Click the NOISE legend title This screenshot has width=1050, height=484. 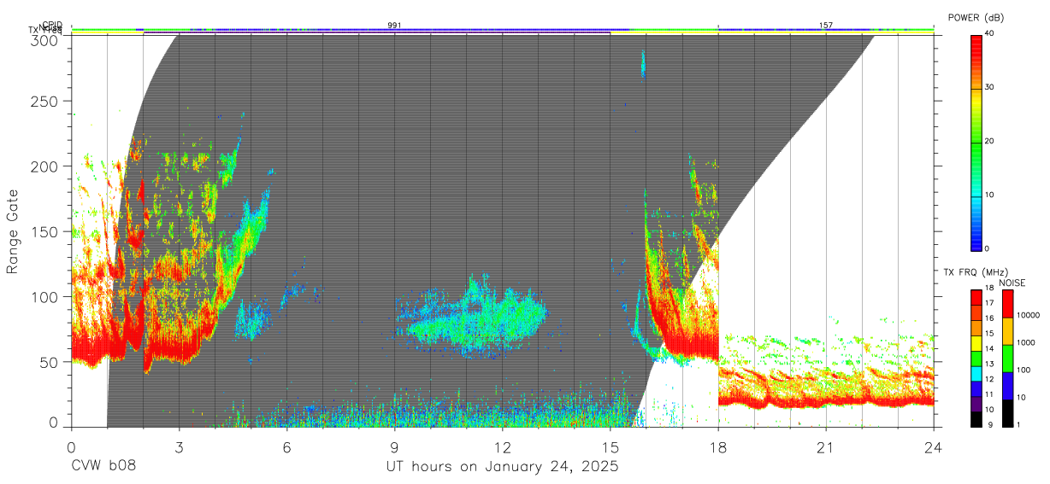(x=1012, y=283)
